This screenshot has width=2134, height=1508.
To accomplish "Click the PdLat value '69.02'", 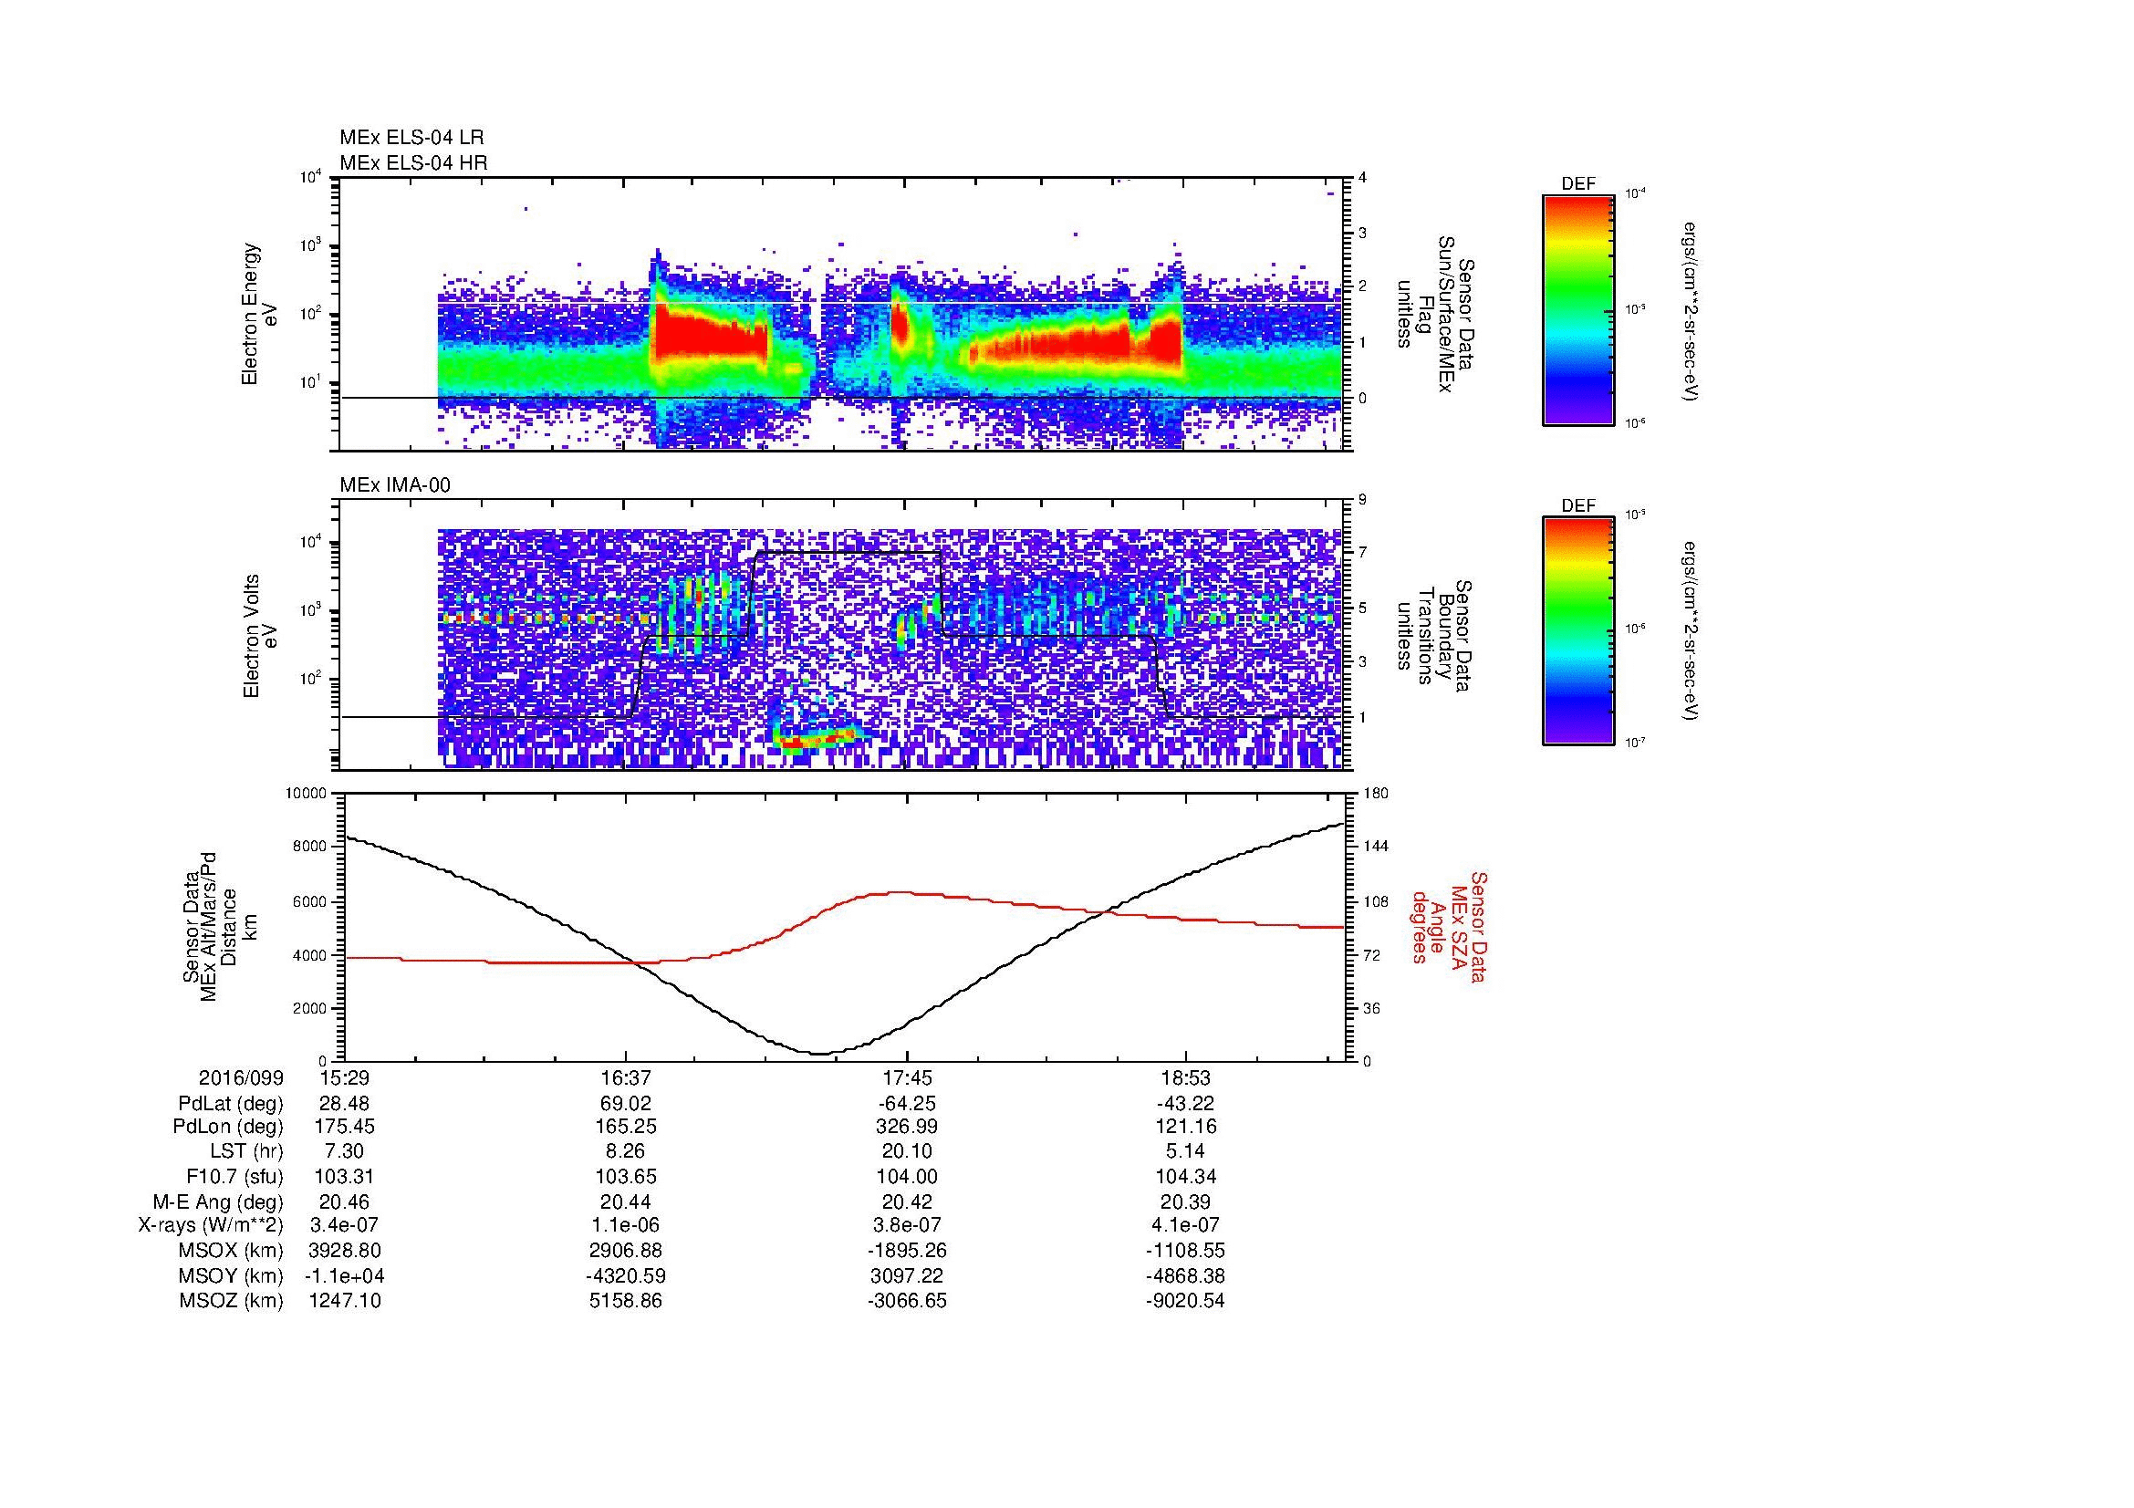I will [627, 1104].
